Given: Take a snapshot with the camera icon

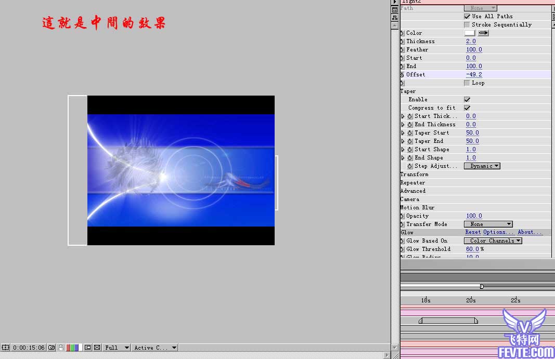Looking at the screenshot, I should coord(51,348).
